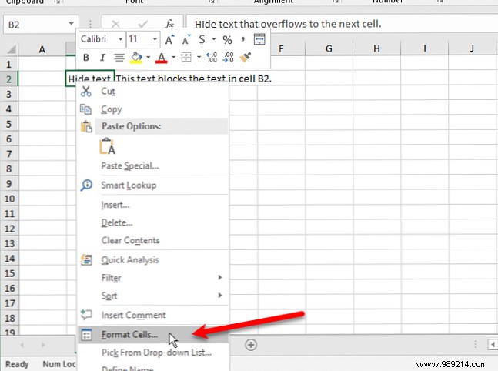
Task: Apply yellow fill color bucket
Action: [x=136, y=58]
